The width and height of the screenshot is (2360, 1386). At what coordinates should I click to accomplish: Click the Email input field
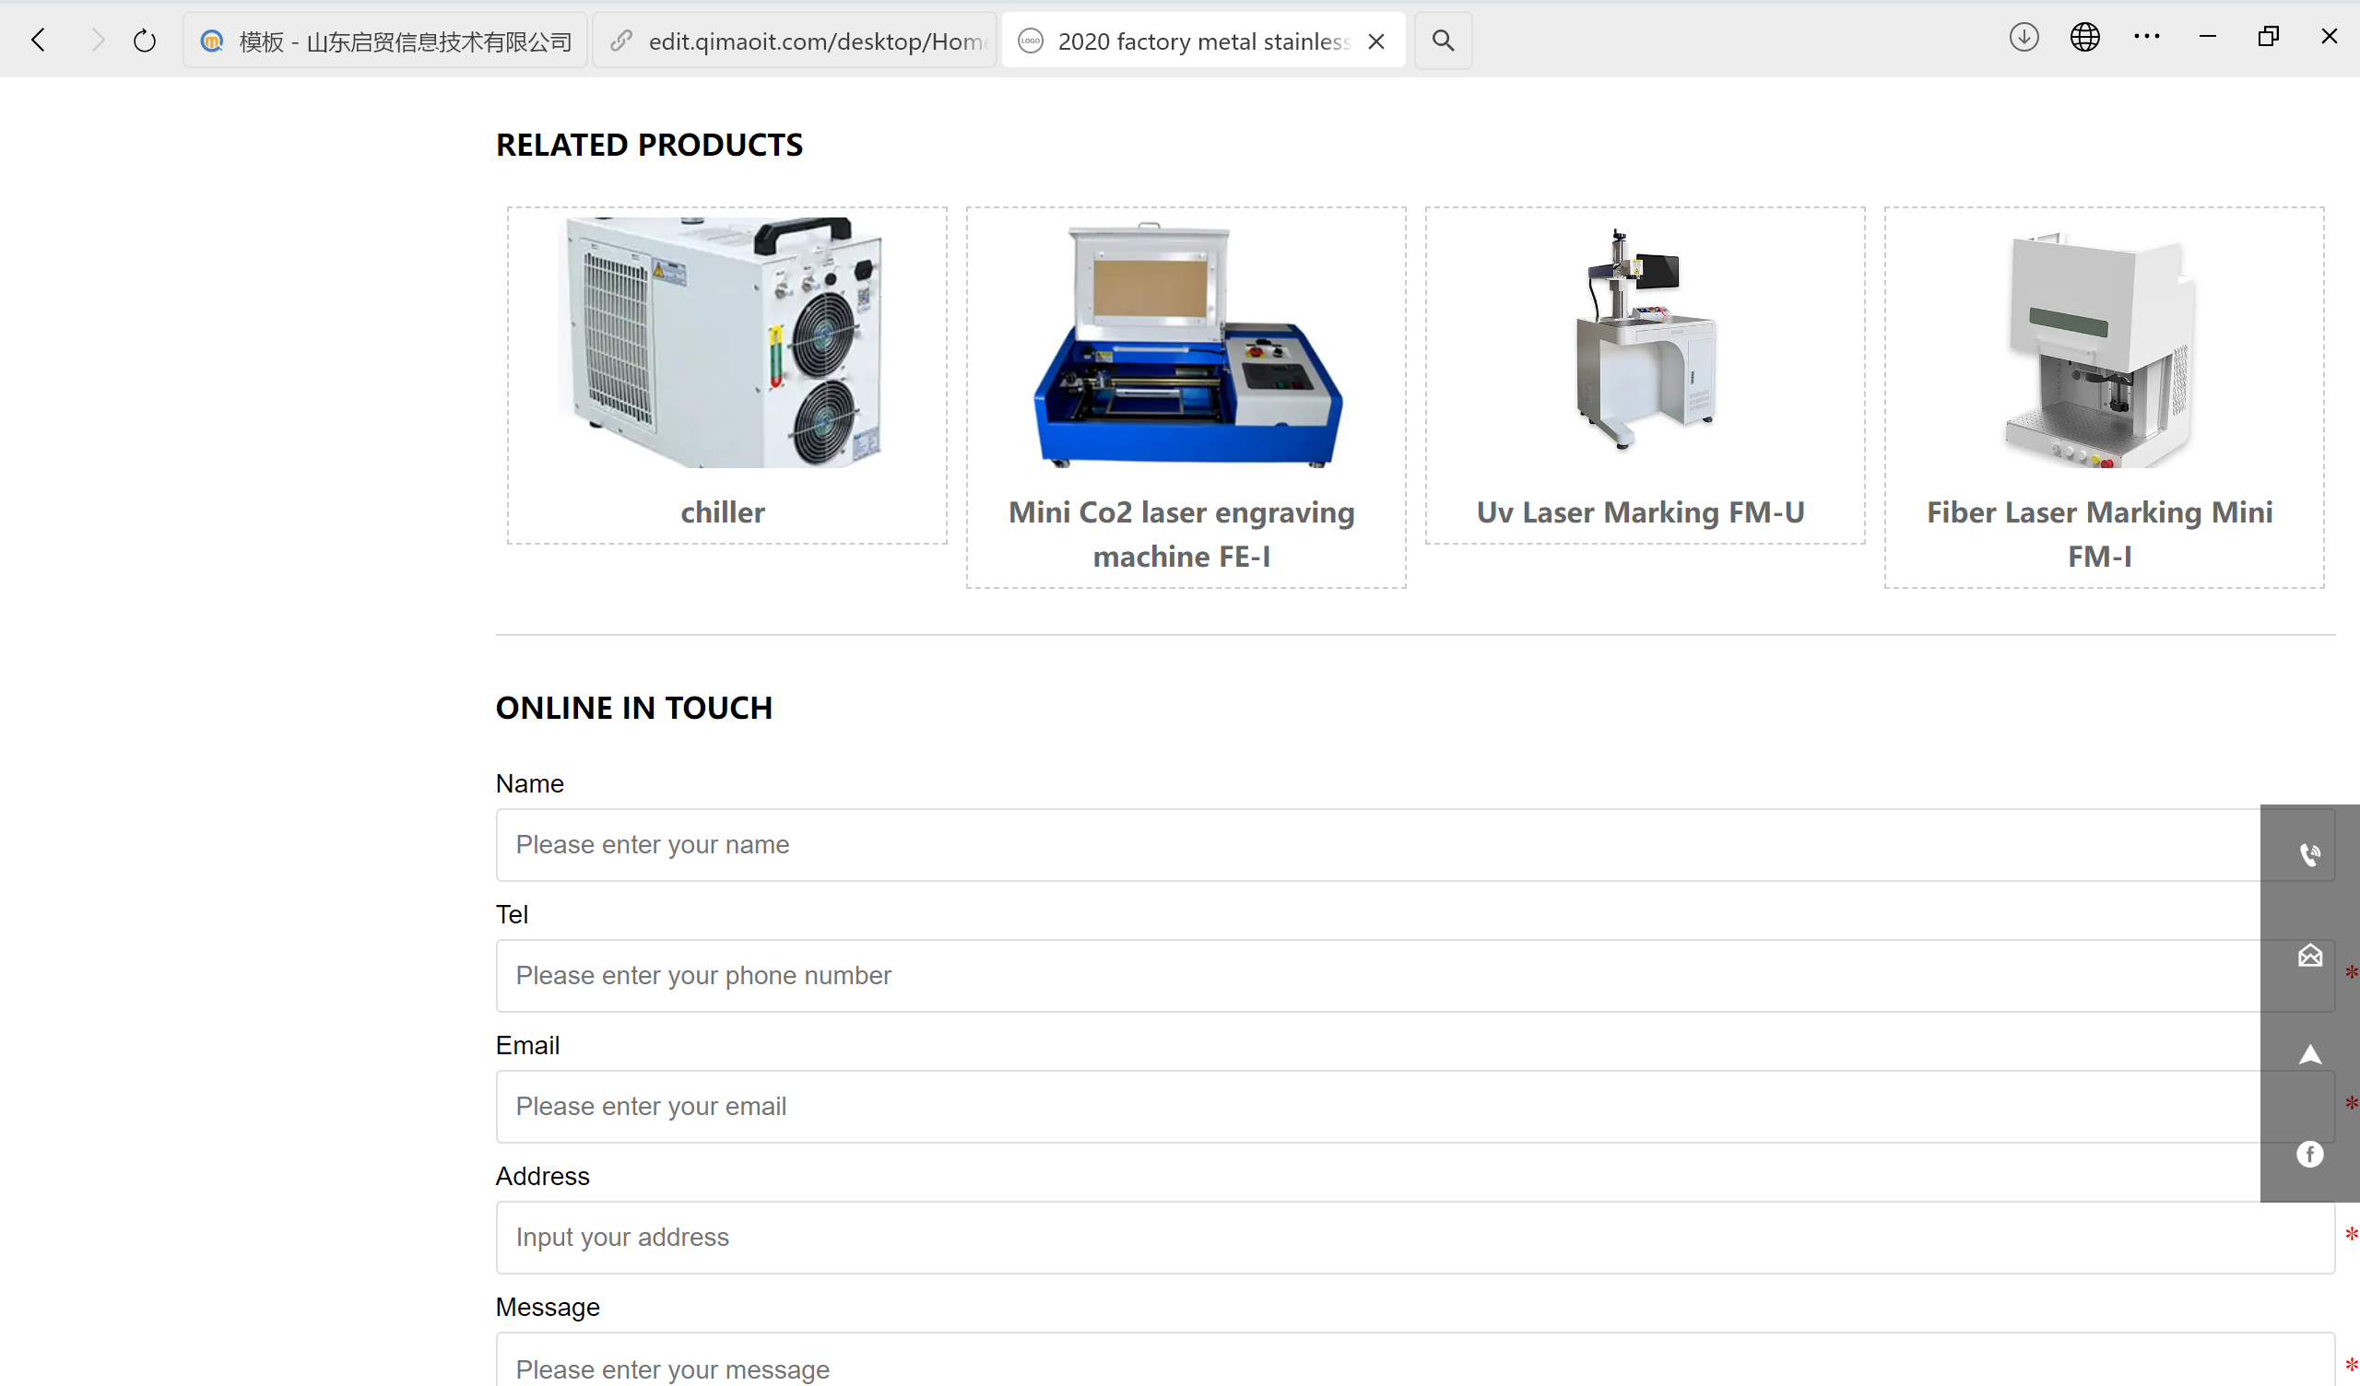(x=1376, y=1106)
